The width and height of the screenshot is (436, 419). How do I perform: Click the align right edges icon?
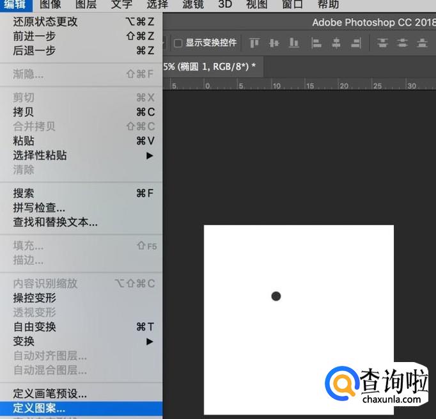356,43
